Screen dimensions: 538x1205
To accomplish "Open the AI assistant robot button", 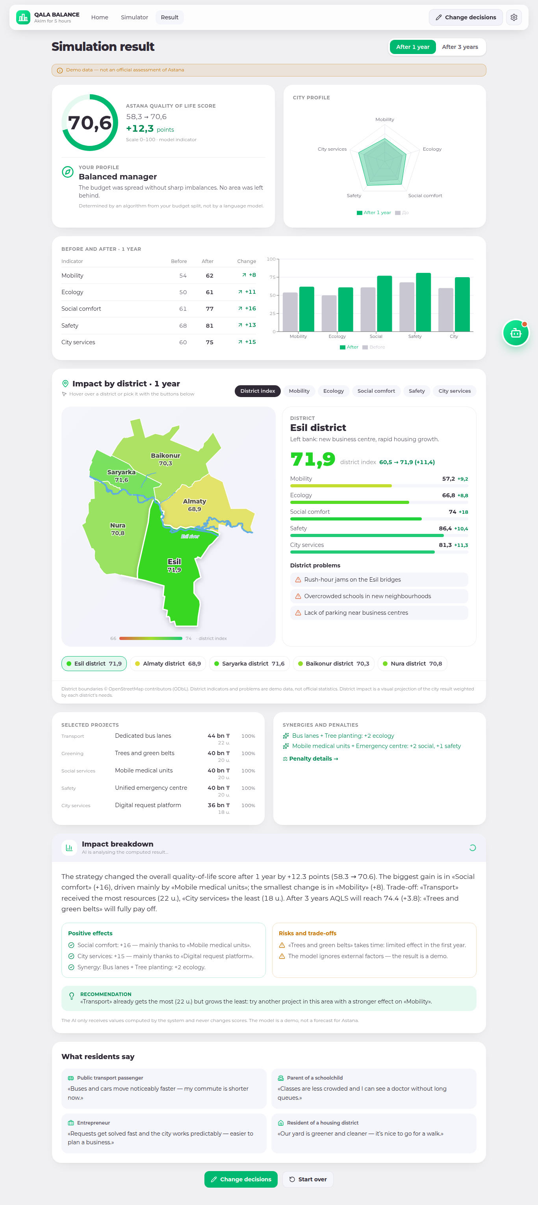I will click(x=516, y=332).
